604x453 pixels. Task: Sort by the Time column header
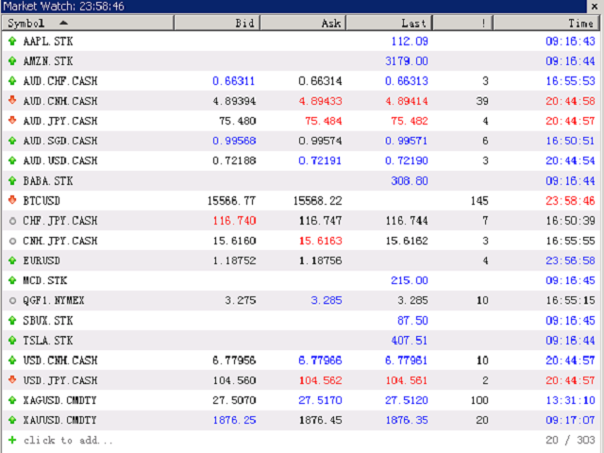point(546,23)
